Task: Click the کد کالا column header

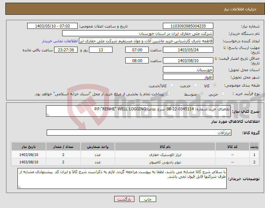Action: (x=232, y=147)
